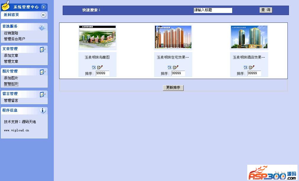Click the title text 玉泉明珠住宅效果…
Viewport: 299px width, 181px height.
[x=173, y=57]
